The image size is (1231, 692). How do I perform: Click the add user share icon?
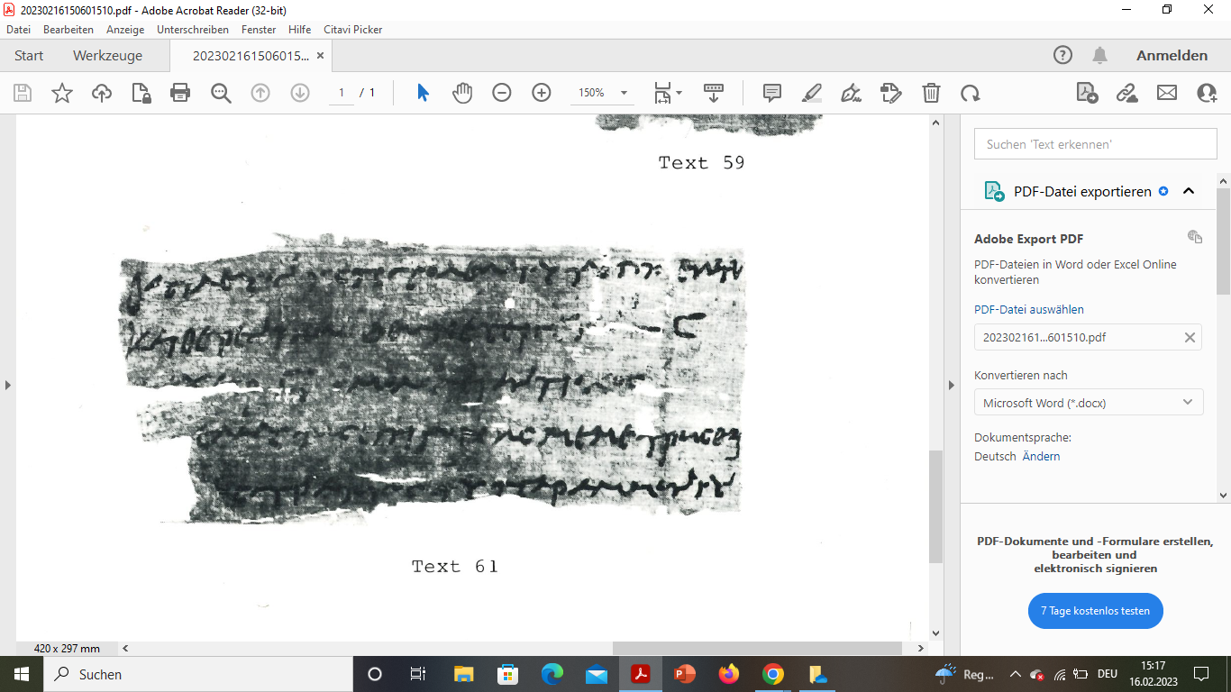point(1207,93)
